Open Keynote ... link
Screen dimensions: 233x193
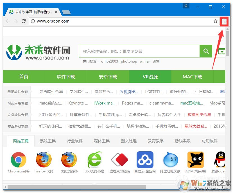(x=78, y=103)
